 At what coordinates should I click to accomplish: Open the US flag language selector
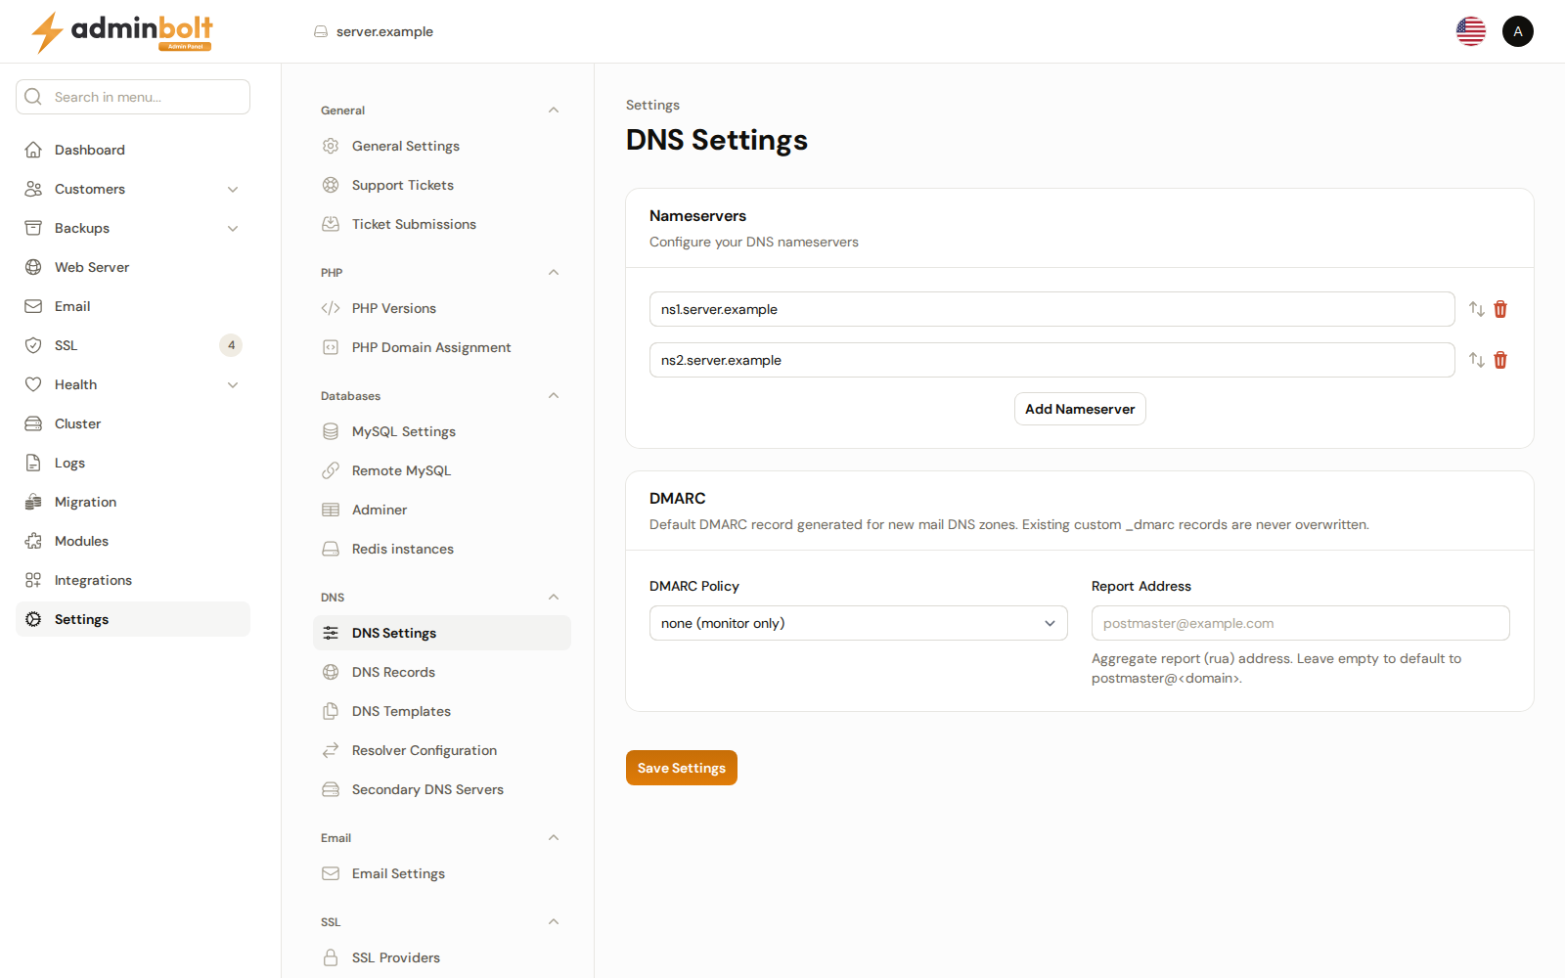(x=1470, y=31)
